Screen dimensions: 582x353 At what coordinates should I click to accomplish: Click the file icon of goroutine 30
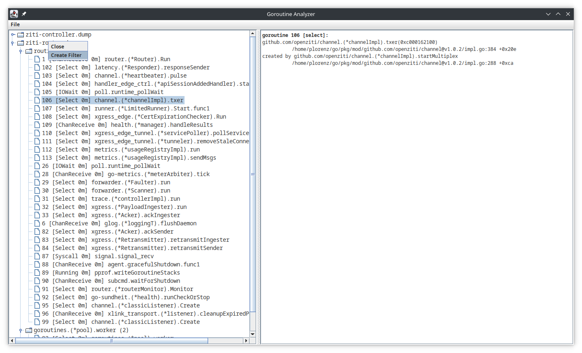[37, 190]
